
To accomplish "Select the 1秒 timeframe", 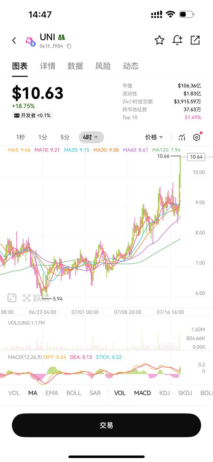I will click(x=20, y=137).
